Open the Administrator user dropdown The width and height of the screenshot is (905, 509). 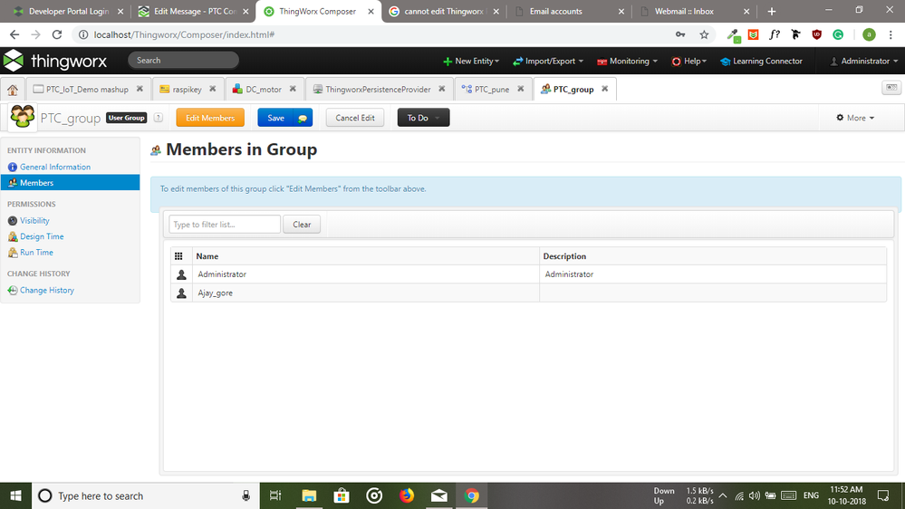click(863, 62)
